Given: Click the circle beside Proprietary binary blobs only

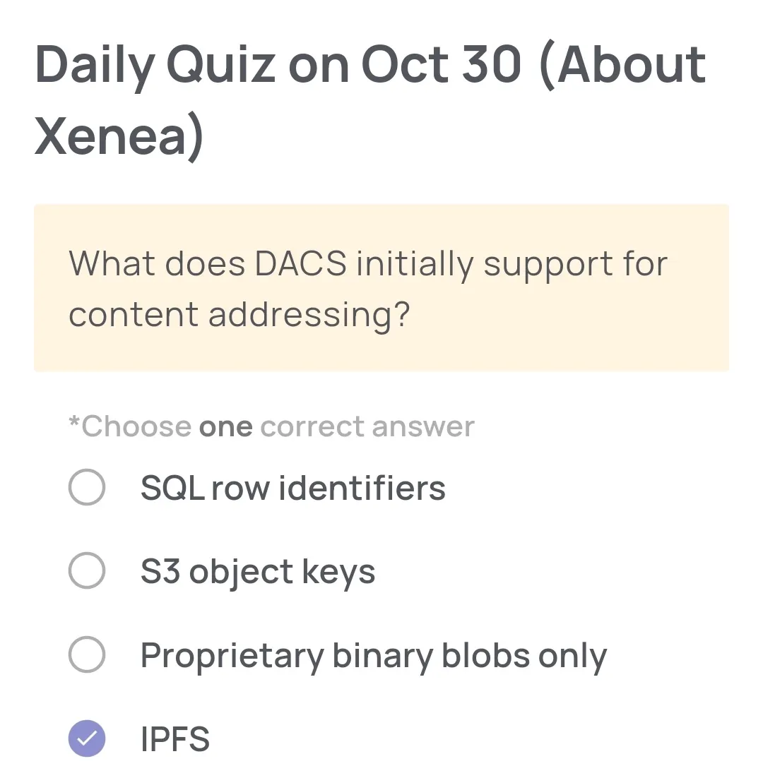Looking at the screenshot, I should click(x=86, y=655).
